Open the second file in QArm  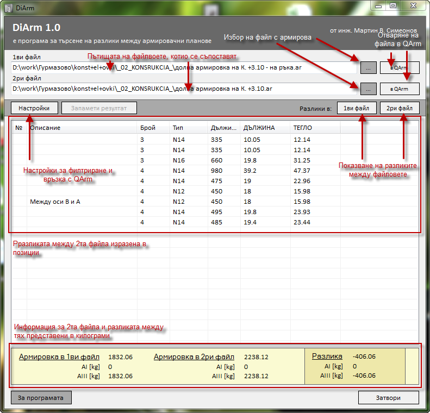pyautogui.click(x=400, y=89)
